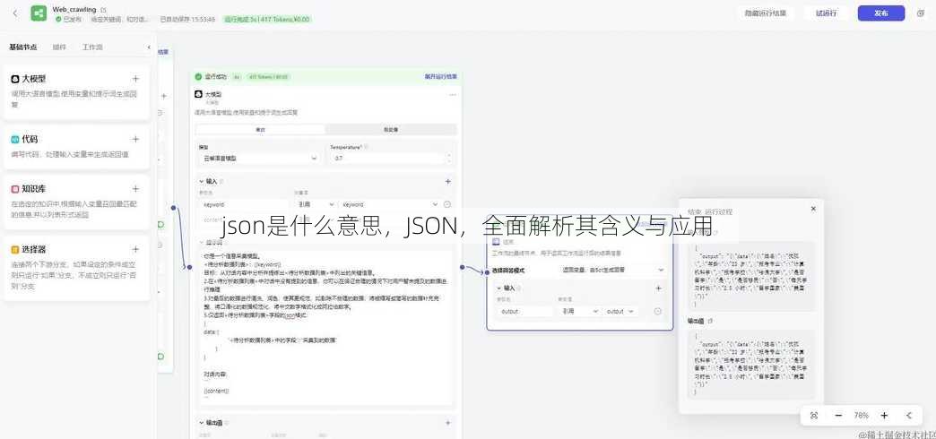The image size is (936, 439).
Task: Switch to the 工作流 tab
Action: 92,47
